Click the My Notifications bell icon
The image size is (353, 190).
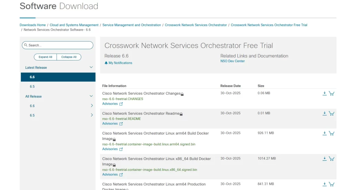click(106, 63)
